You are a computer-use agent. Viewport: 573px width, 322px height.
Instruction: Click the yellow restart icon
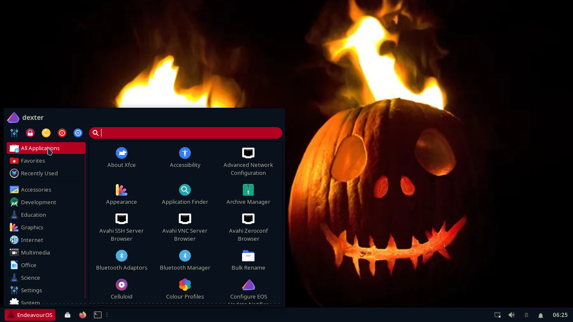click(x=46, y=133)
